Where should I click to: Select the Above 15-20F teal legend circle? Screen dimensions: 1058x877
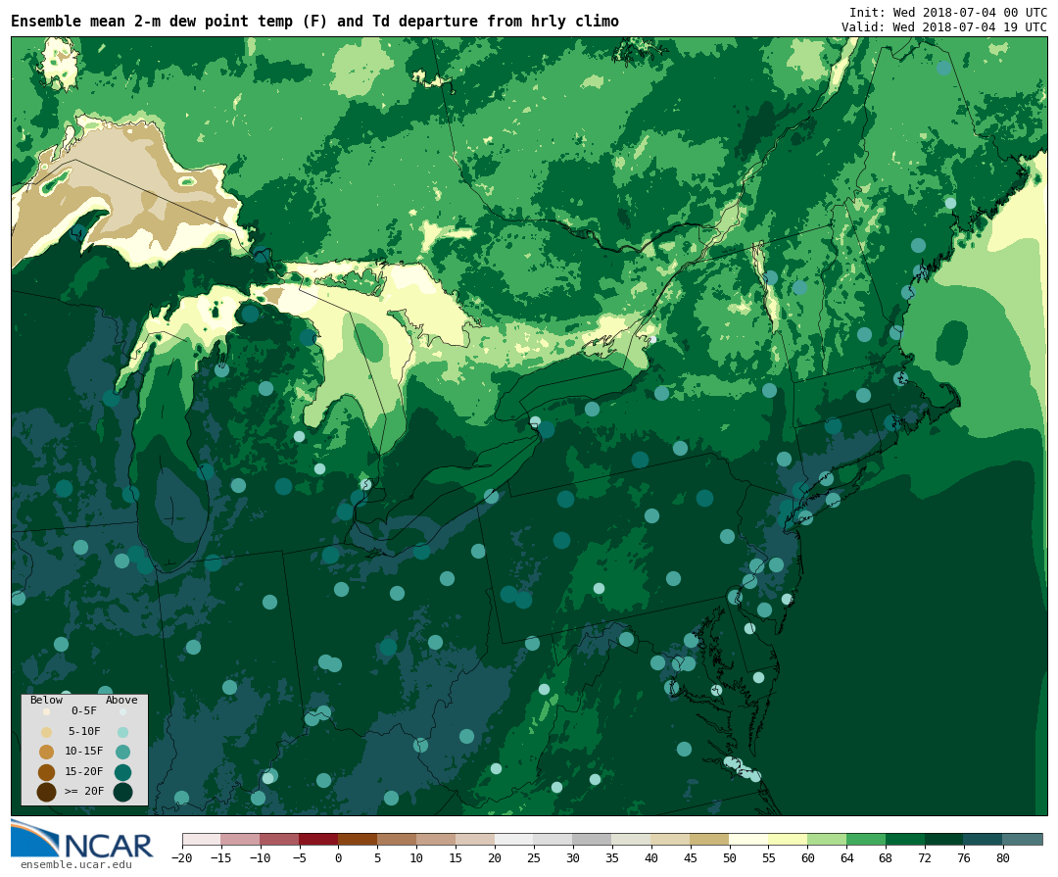pos(122,772)
